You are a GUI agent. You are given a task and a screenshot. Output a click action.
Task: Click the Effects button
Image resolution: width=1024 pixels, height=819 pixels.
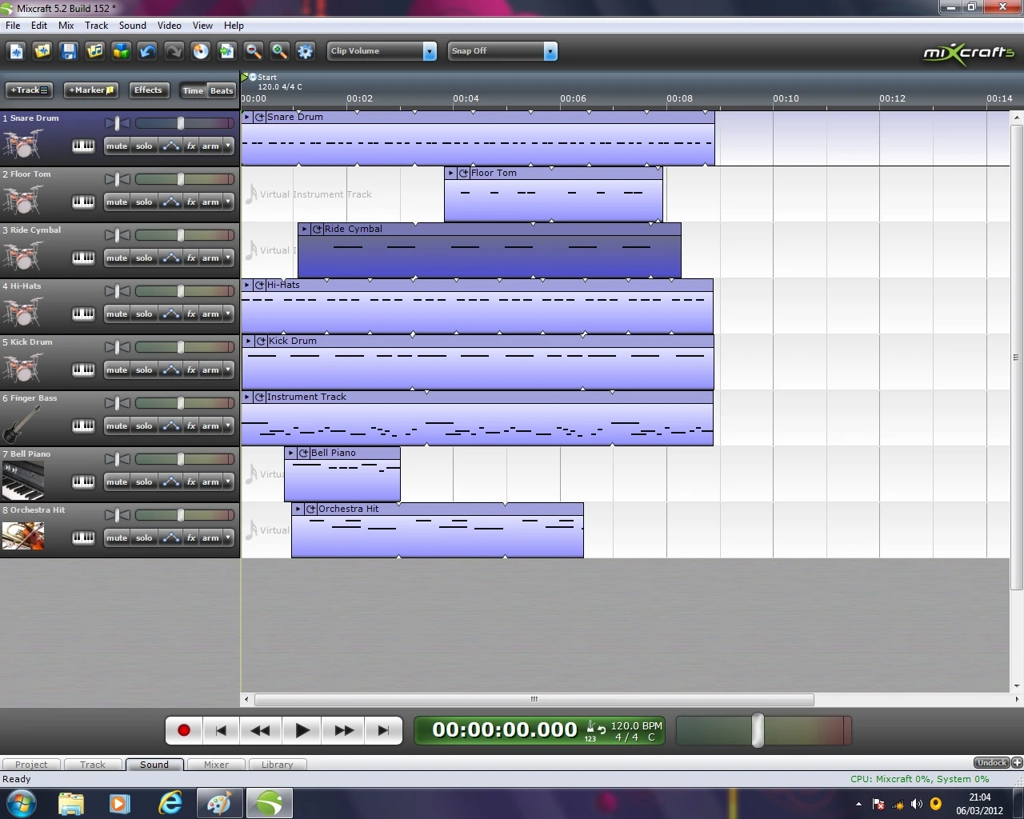point(148,90)
